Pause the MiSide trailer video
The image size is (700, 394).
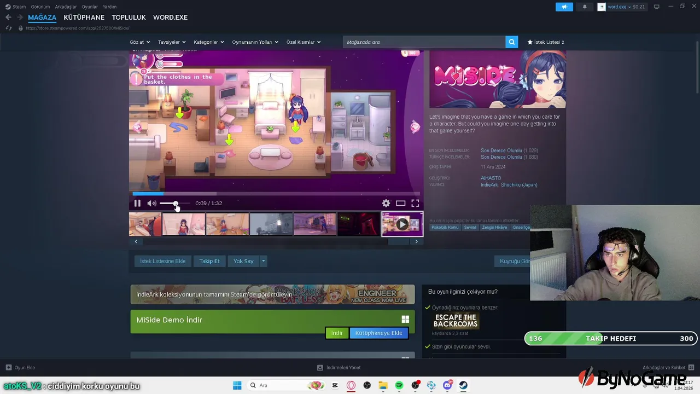(x=137, y=203)
